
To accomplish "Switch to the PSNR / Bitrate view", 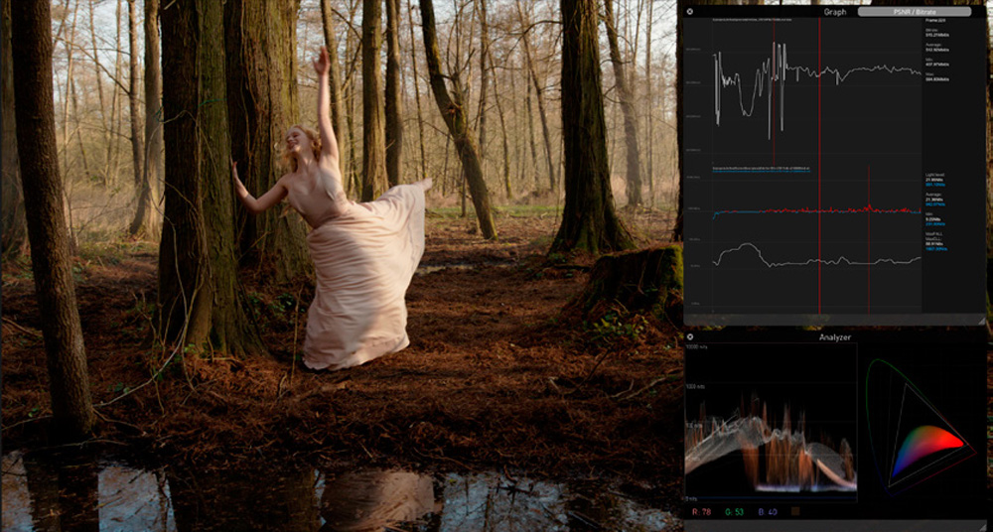I will (x=914, y=12).
